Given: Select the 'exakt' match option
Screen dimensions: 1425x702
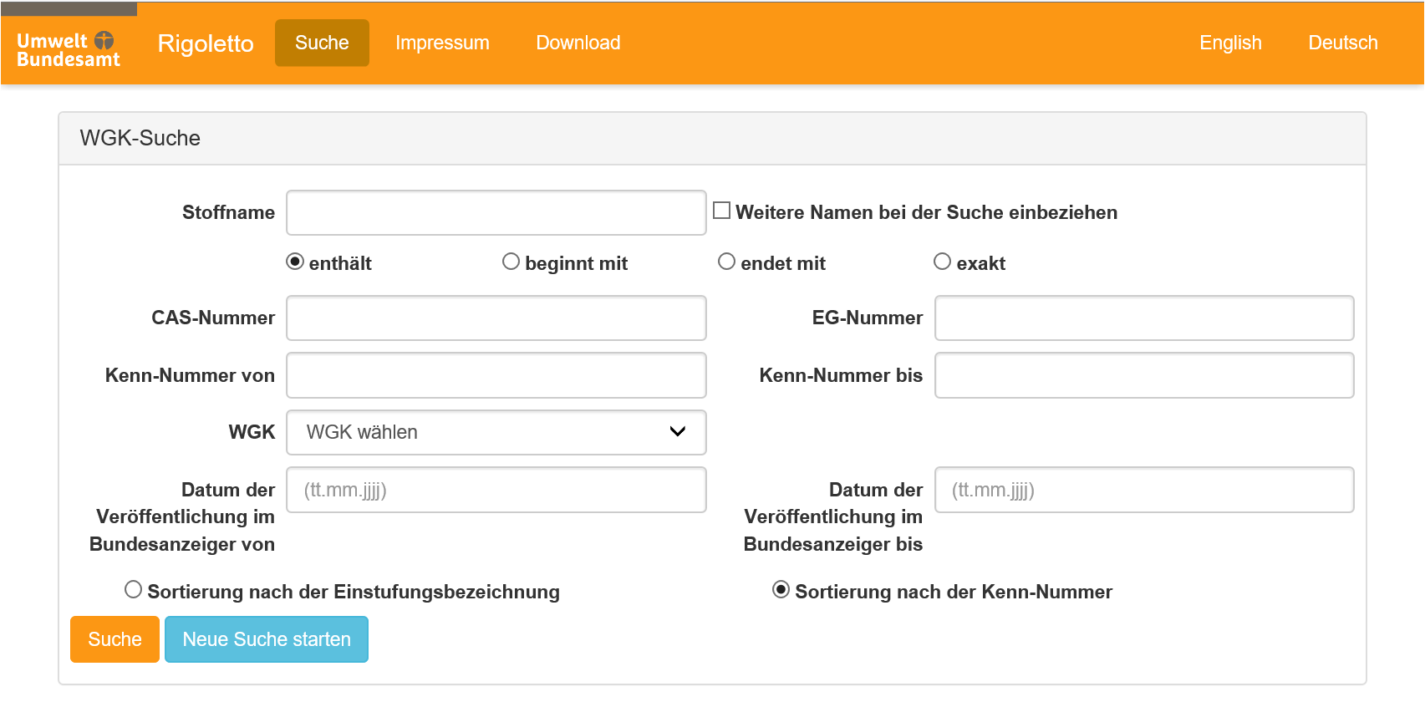Looking at the screenshot, I should [942, 262].
